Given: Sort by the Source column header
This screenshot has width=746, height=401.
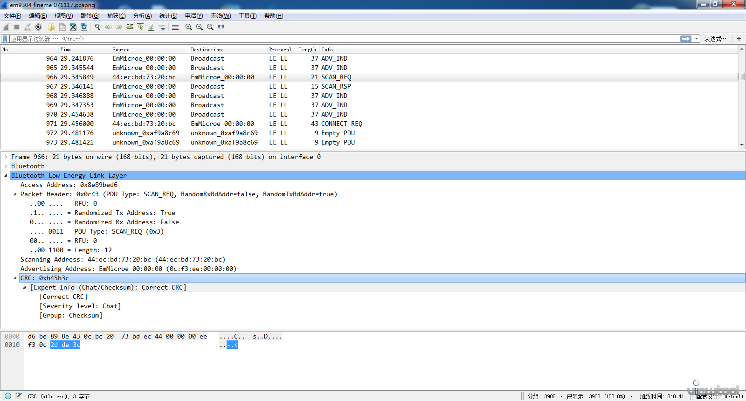Looking at the screenshot, I should [149, 49].
